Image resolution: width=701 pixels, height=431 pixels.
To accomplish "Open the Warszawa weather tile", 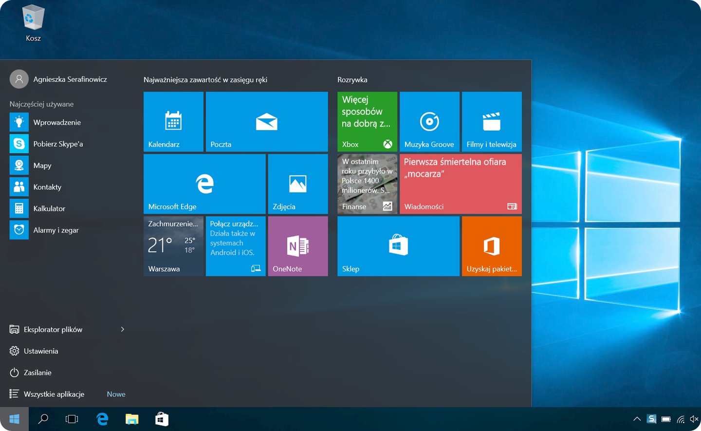I will click(x=173, y=246).
